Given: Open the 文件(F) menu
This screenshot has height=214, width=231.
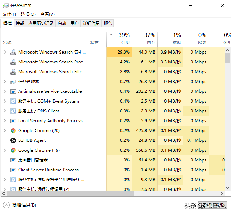Looking at the screenshot, I should tap(9, 14).
